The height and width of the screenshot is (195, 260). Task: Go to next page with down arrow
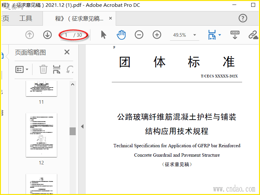click(x=47, y=35)
